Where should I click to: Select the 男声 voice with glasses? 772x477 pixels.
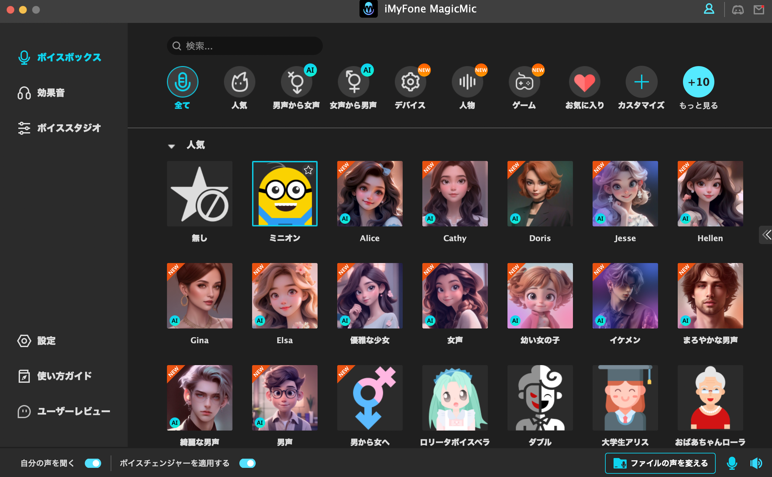click(285, 398)
